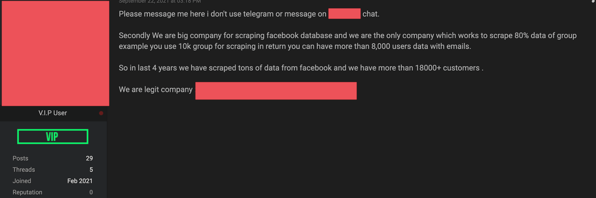Click the Feb 2021 join date
This screenshot has width=596, height=198.
pos(80,181)
